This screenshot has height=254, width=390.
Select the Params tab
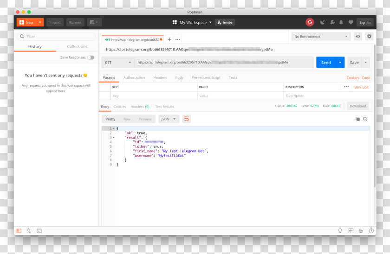tap(109, 77)
